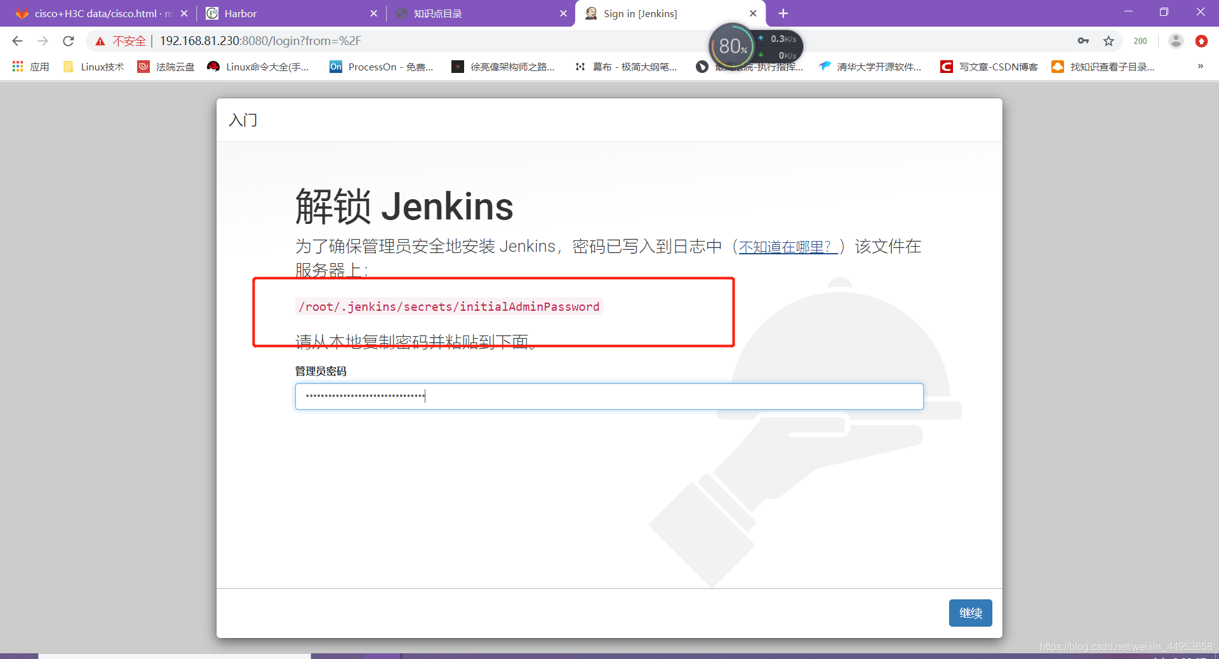Bookmark this page with the star icon

(1109, 41)
